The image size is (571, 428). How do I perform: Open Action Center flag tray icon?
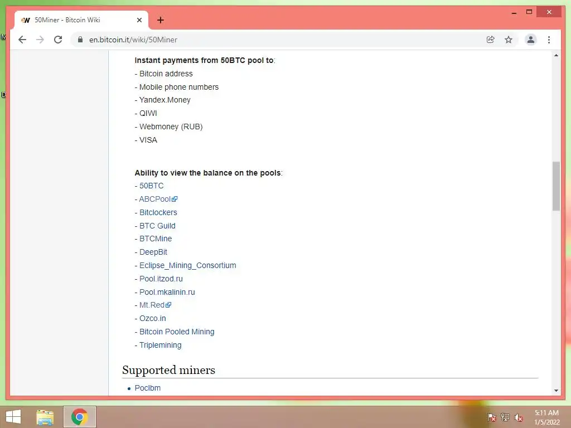point(492,417)
